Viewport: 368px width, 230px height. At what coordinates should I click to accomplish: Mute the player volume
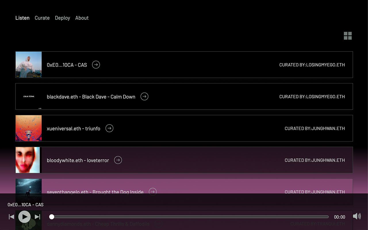[357, 216]
